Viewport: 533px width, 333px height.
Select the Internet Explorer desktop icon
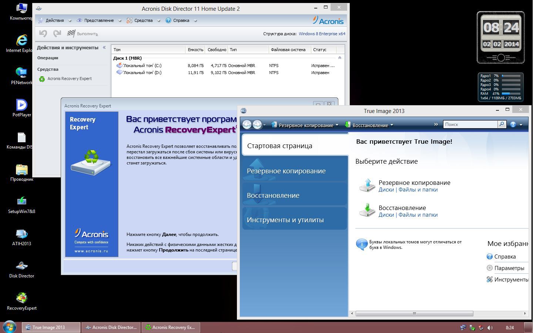point(21,43)
